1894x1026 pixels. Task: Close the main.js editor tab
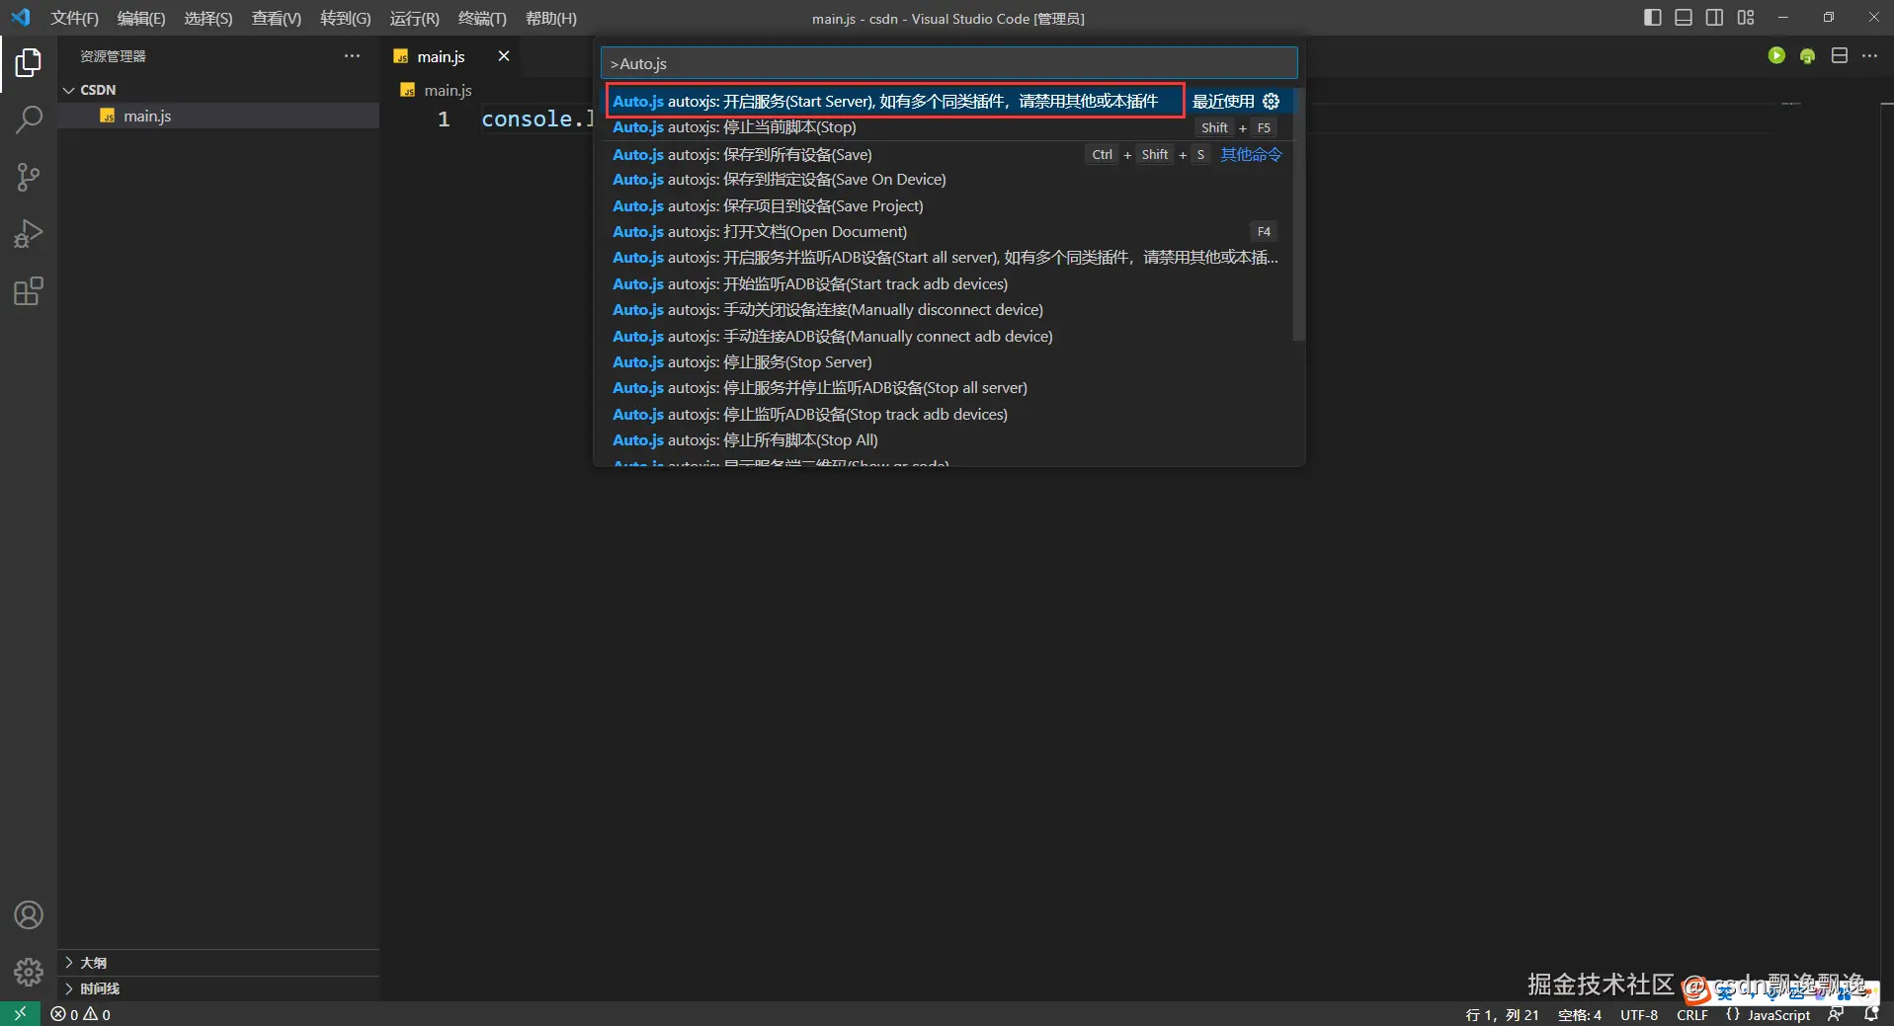point(504,56)
